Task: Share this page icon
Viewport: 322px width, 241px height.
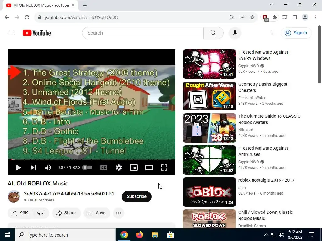Action: (x=242, y=18)
